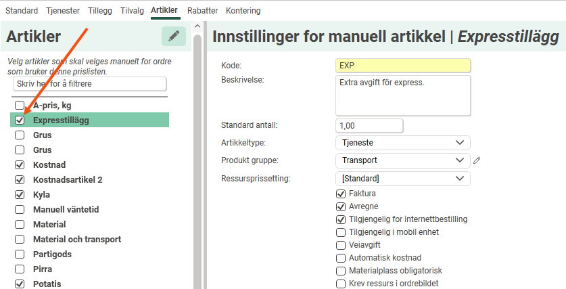The width and height of the screenshot is (566, 289).
Task: Enable the Grus article checkbox
Action: (x=20, y=135)
